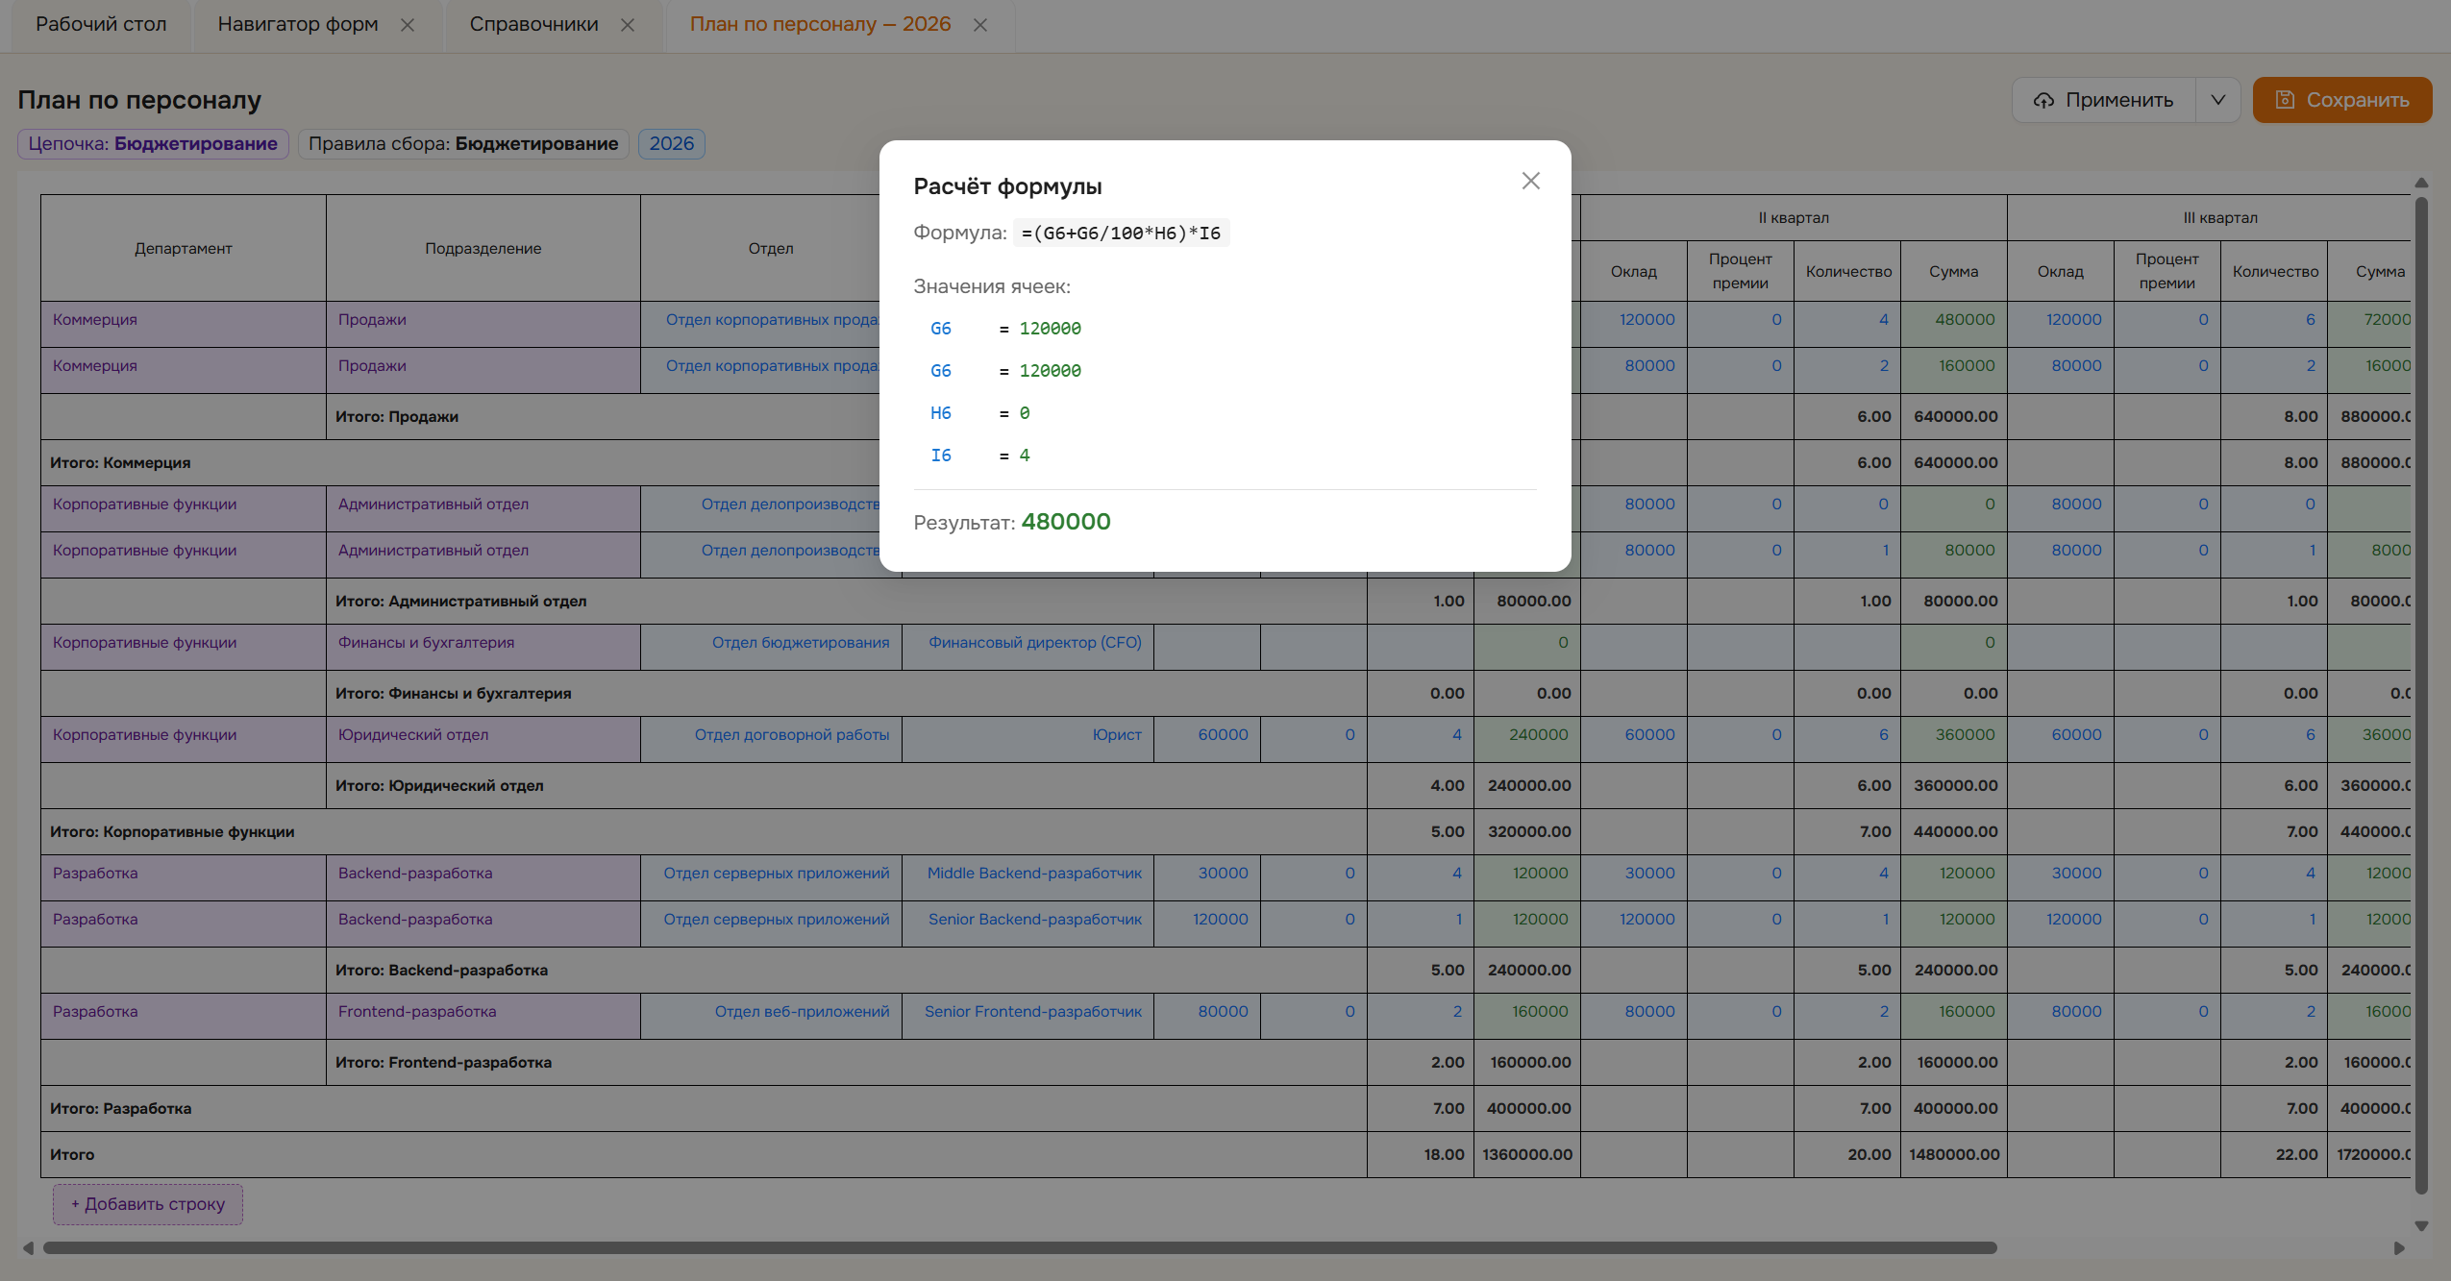
Task: Click the 2026 year tag
Action: (x=671, y=144)
